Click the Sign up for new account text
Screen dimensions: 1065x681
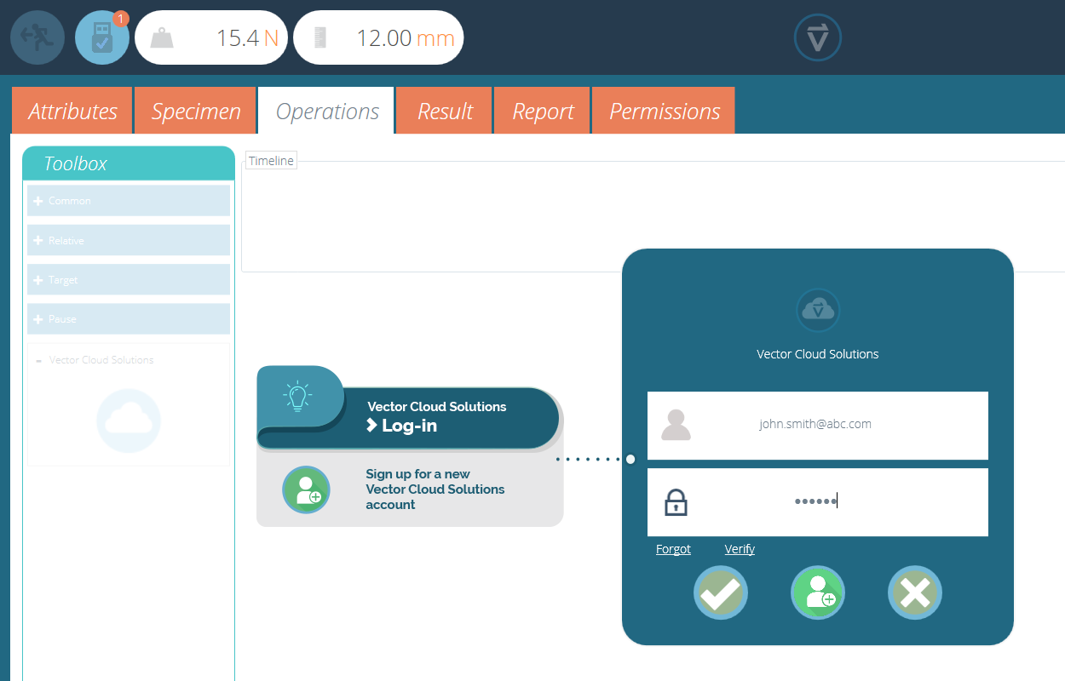click(x=435, y=489)
